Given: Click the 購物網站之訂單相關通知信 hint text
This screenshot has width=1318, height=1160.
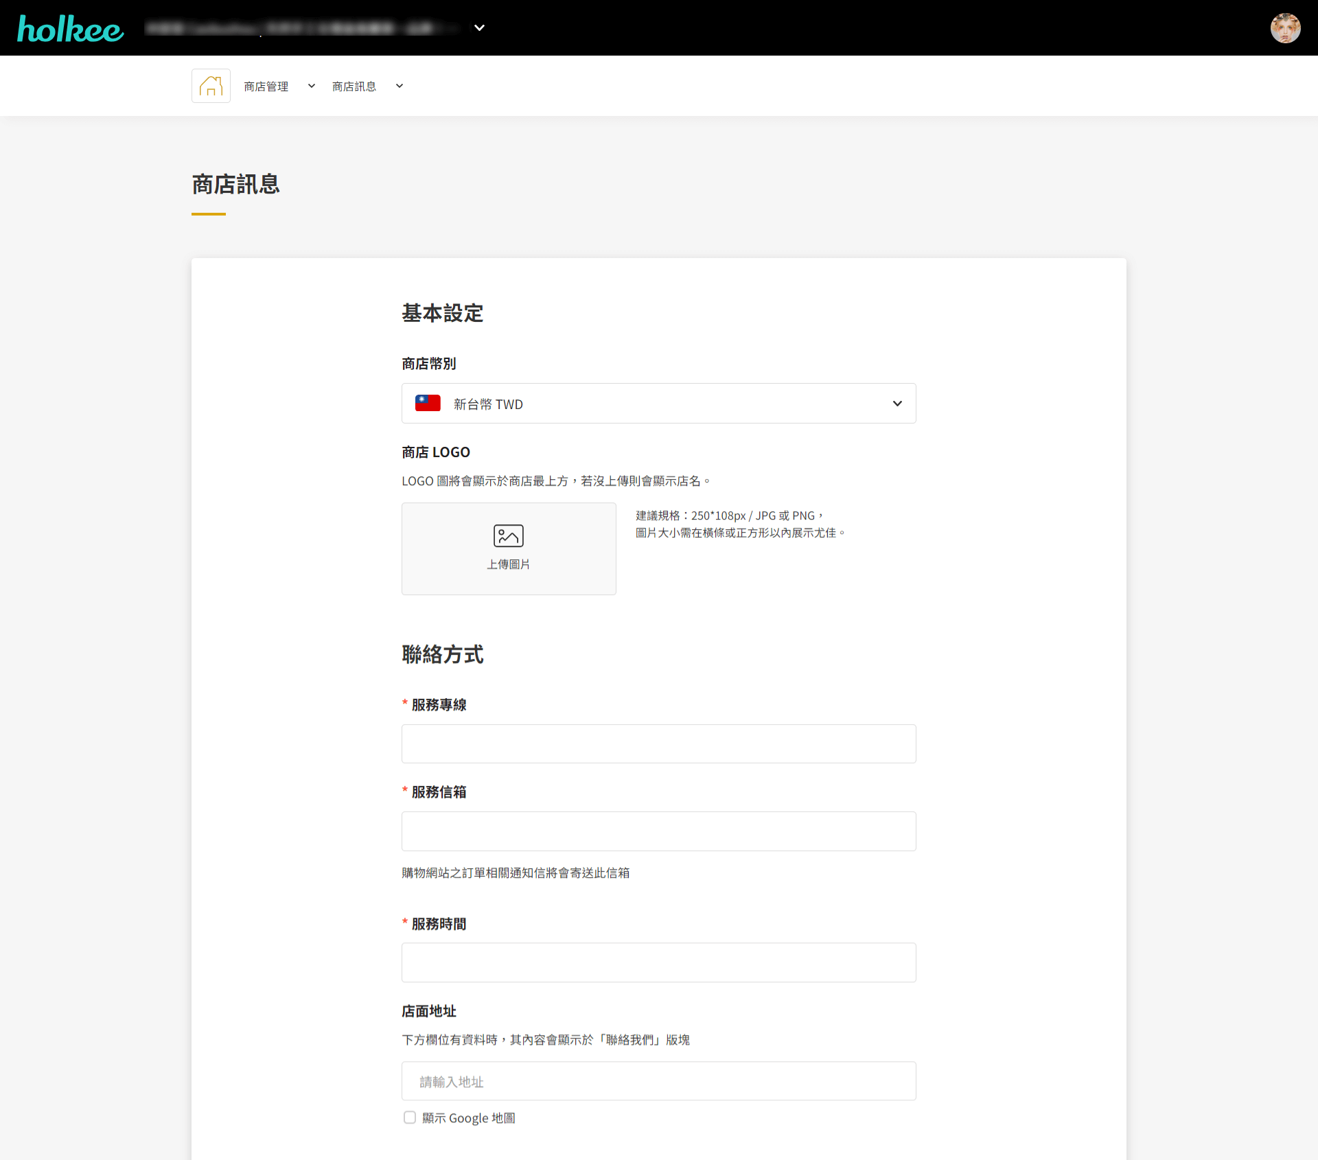Looking at the screenshot, I should pos(516,873).
